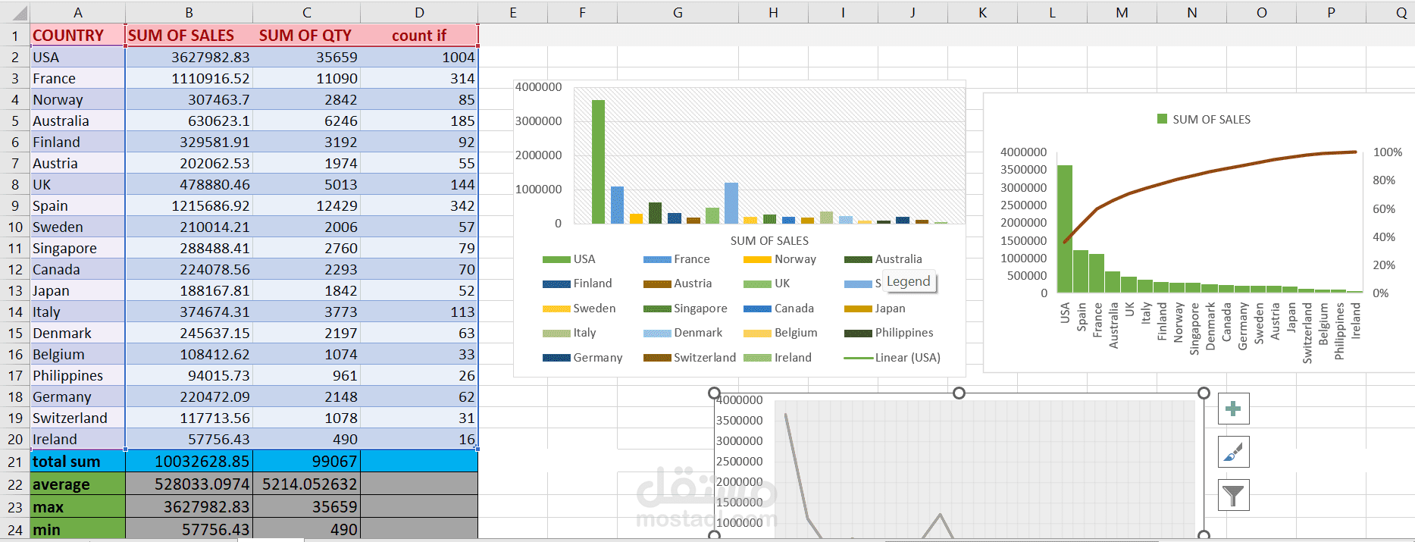
Task: Click the max label cell
Action: point(77,507)
